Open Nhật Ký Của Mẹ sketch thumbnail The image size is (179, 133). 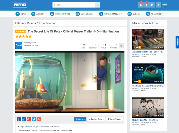148,108
